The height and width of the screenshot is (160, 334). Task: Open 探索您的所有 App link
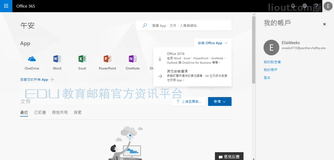point(37,80)
